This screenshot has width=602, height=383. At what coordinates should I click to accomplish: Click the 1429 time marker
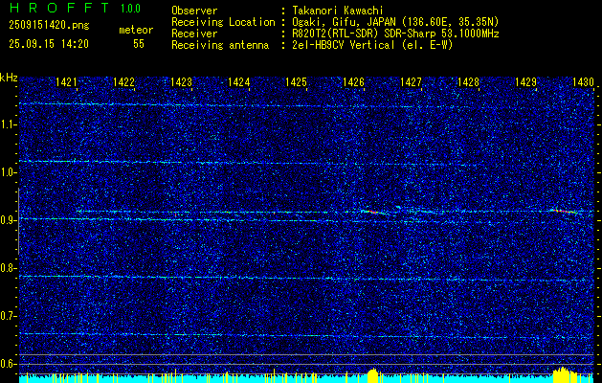(525, 82)
